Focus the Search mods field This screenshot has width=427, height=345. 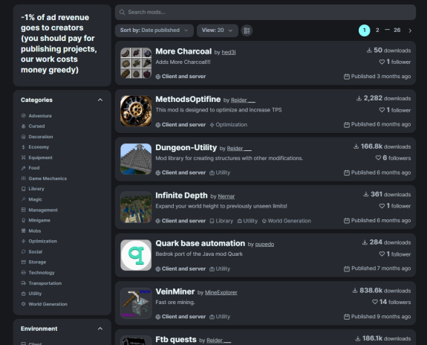tap(265, 13)
